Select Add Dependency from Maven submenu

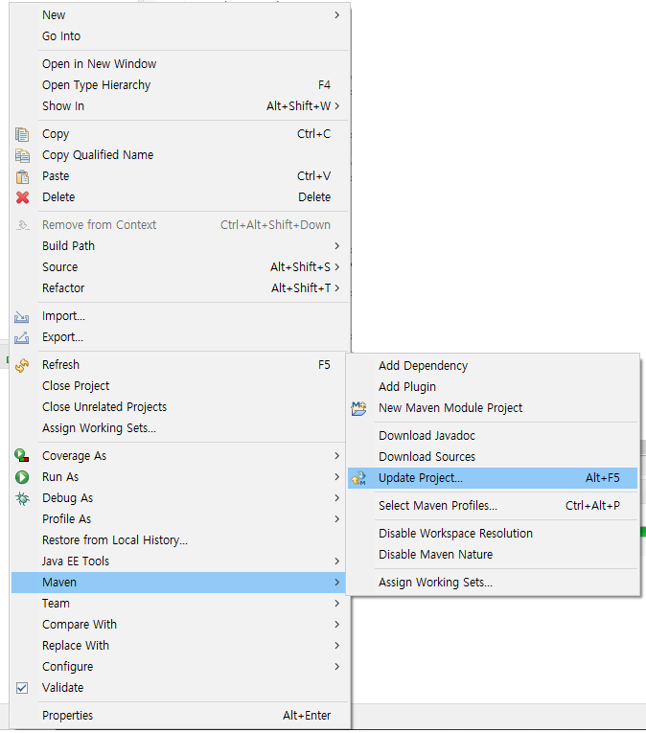point(423,366)
